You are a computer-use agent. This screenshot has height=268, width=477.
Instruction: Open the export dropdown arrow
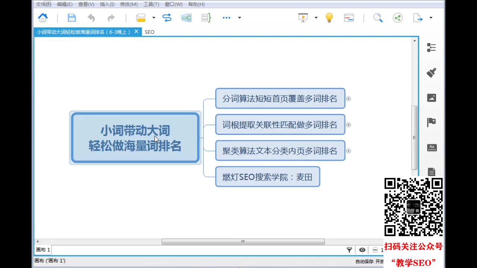pos(431,17)
